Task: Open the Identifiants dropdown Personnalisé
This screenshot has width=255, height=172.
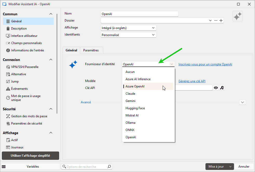Action: pyautogui.click(x=128, y=35)
